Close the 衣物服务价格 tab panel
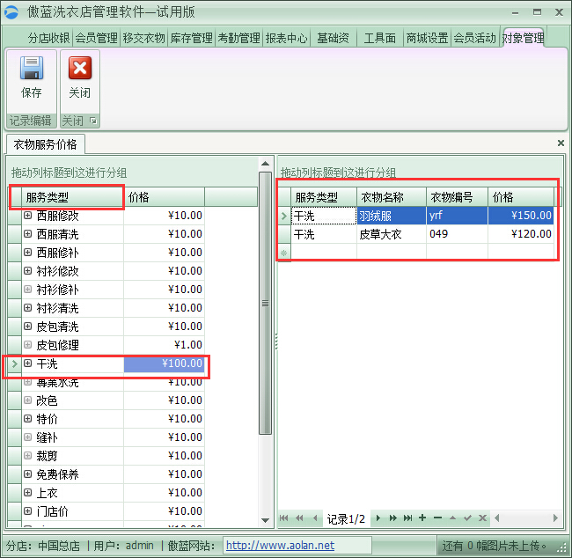Screen dimensions: 572x558 coord(561,143)
